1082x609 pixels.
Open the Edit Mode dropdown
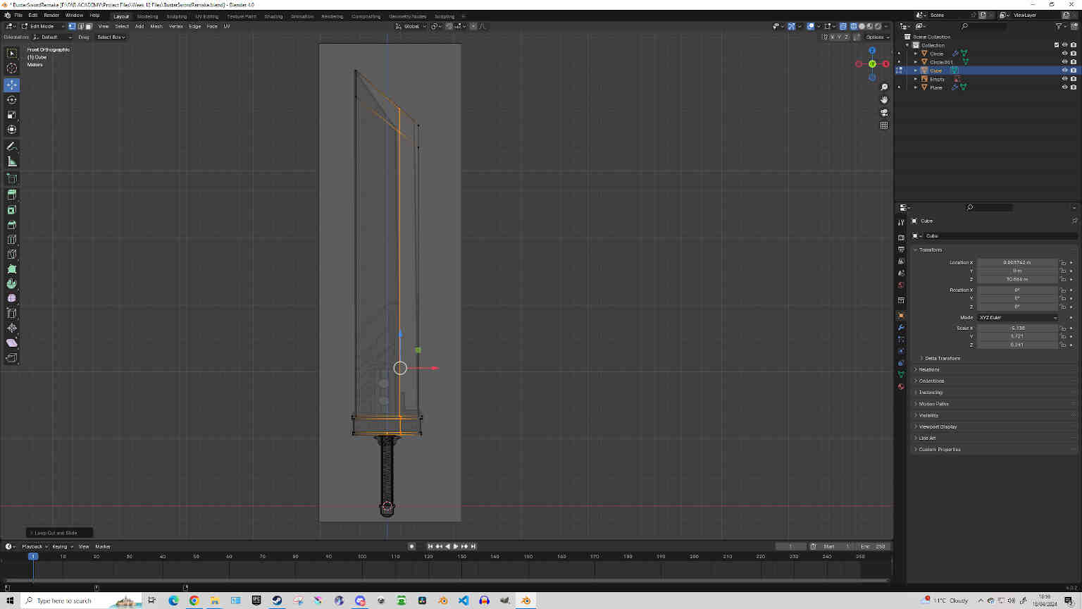(42, 26)
